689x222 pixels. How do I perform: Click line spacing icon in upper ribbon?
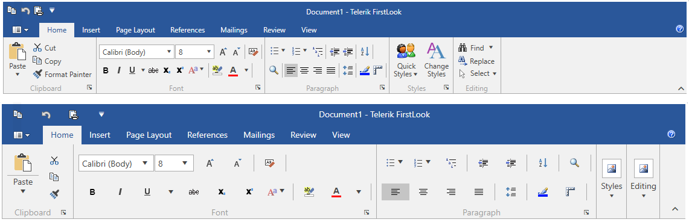(x=348, y=70)
